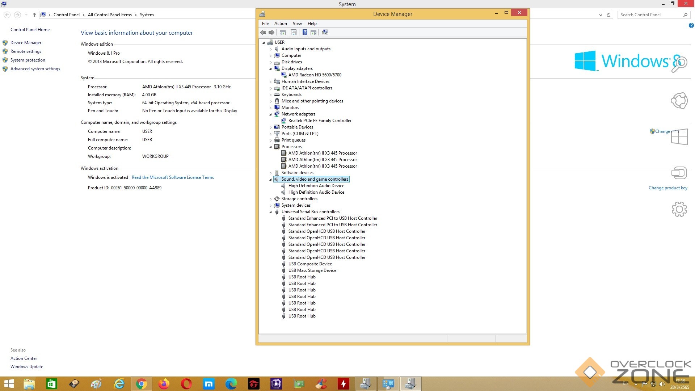Expand the Disk drives tree node
This screenshot has height=391, width=695.
click(270, 62)
